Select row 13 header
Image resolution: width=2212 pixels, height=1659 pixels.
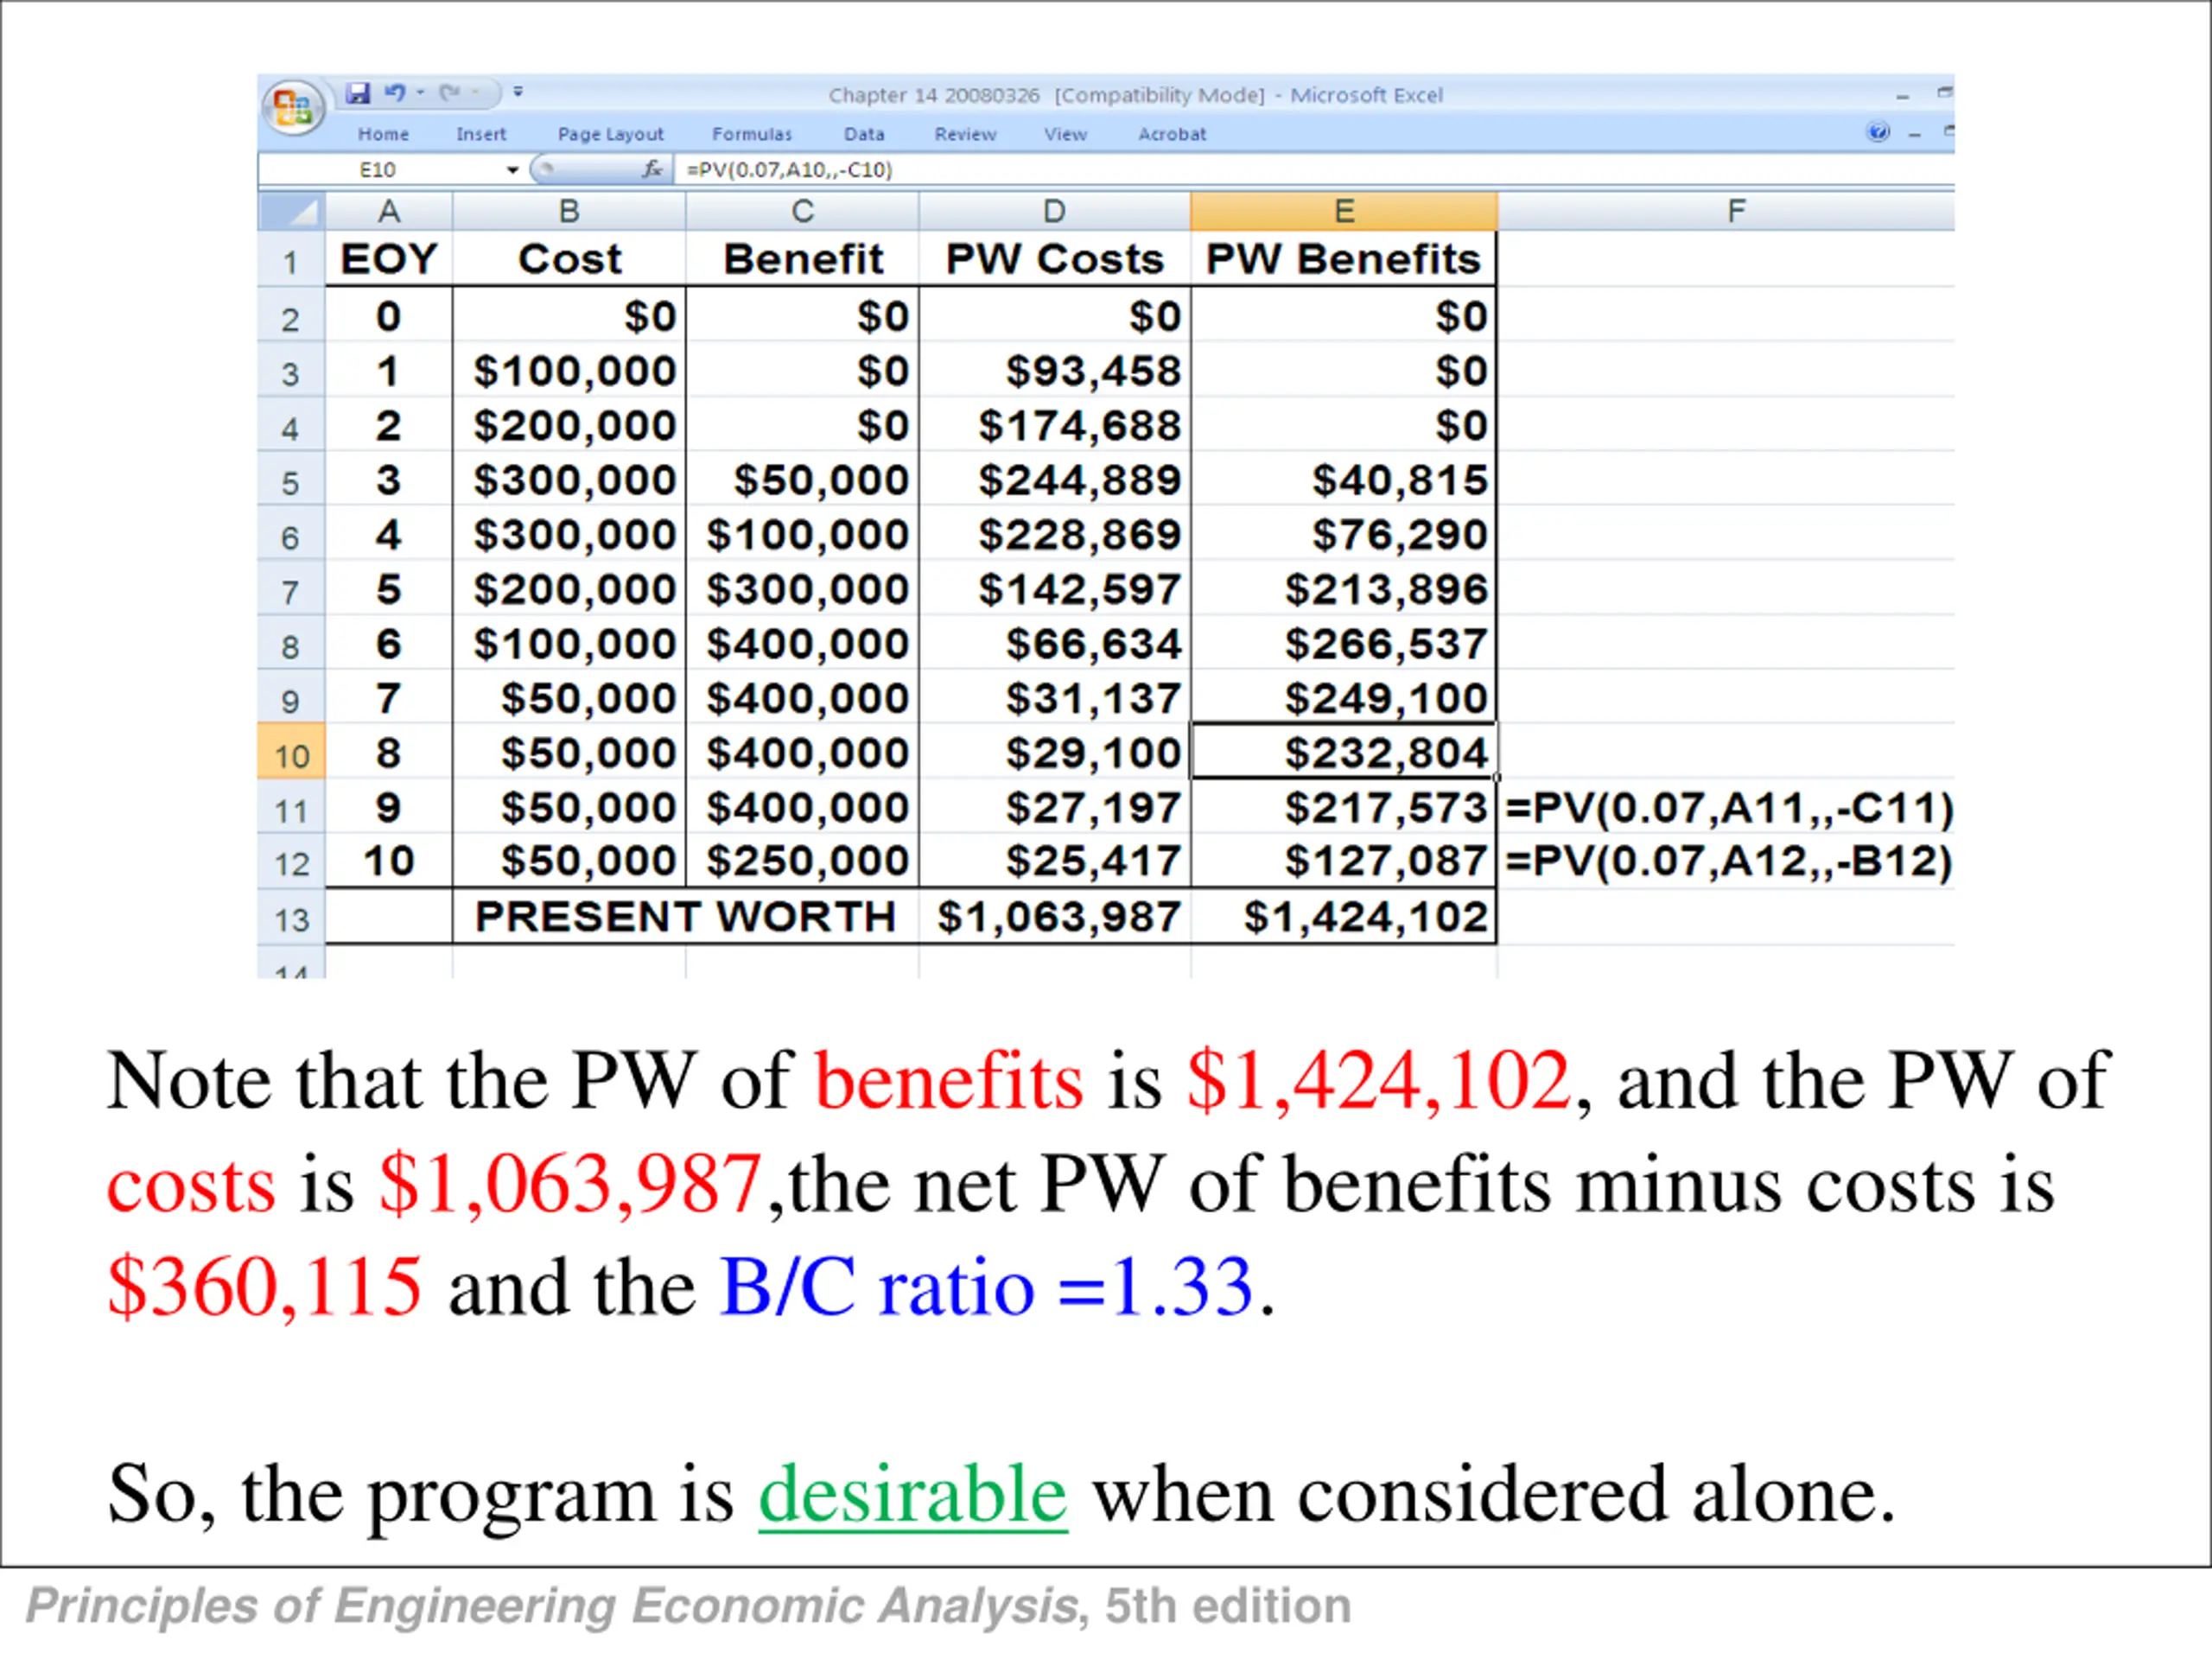pyautogui.click(x=291, y=918)
